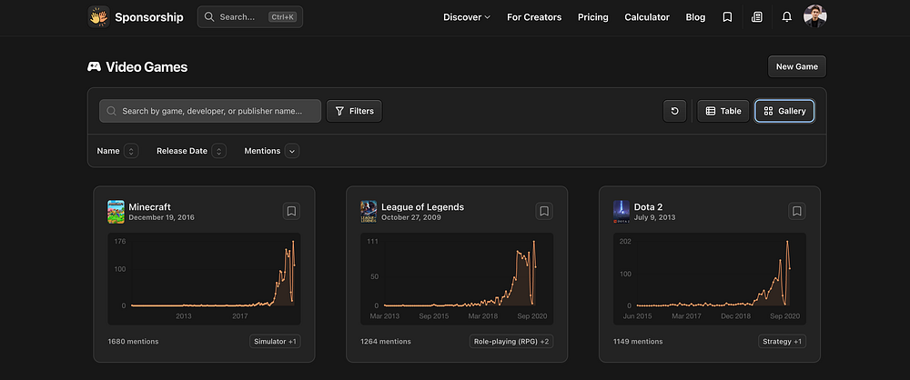Image resolution: width=910 pixels, height=380 pixels.
Task: Click the Minecraft game thumbnail
Action: click(116, 212)
